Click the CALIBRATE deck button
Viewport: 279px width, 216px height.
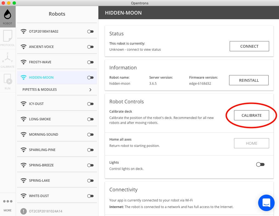coord(251,115)
